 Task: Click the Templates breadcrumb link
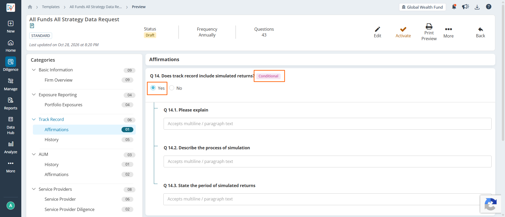tap(51, 7)
